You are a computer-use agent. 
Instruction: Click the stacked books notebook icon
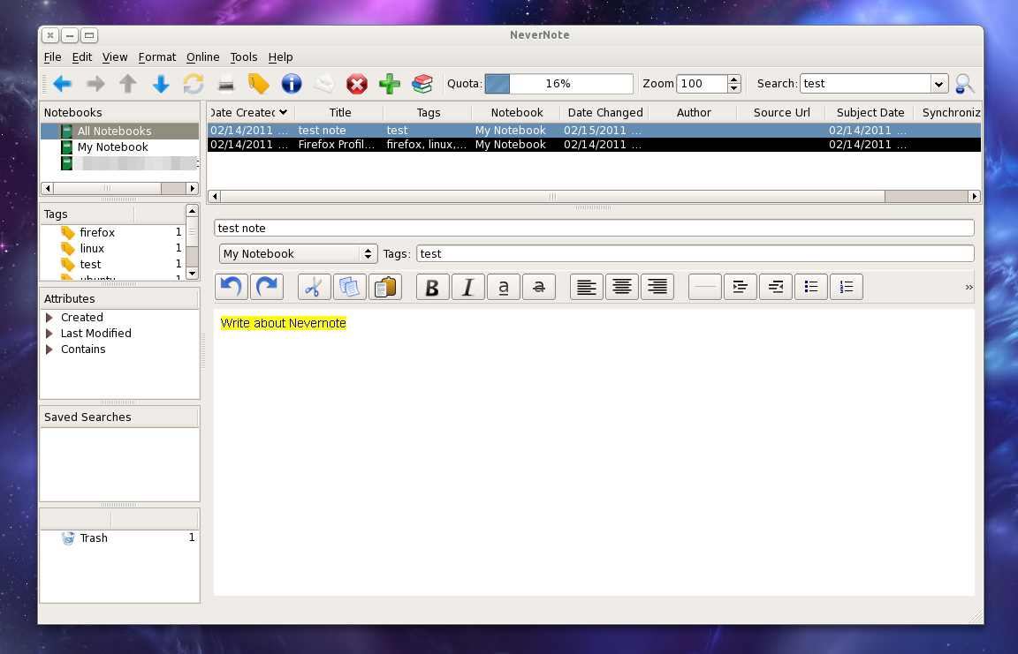click(422, 84)
